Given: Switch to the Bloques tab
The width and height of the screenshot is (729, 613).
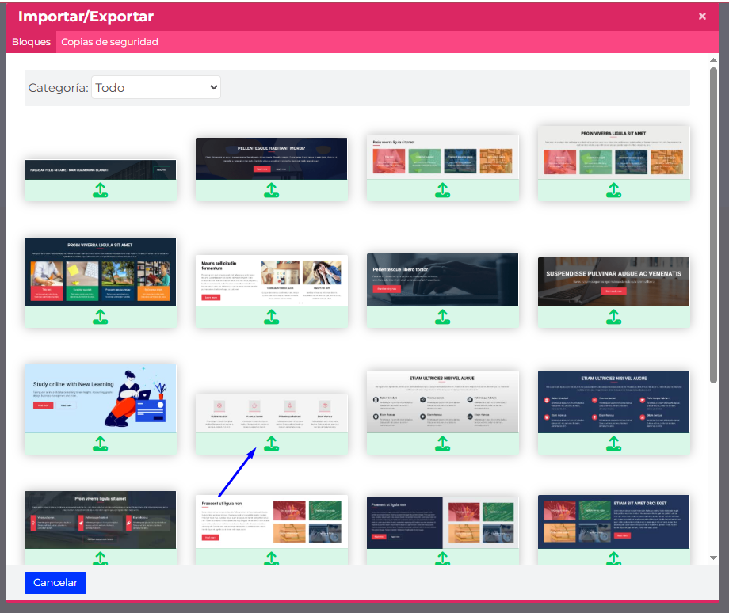Looking at the screenshot, I should click(x=31, y=42).
